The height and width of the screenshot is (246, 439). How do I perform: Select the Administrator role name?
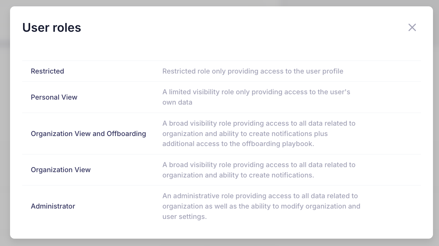point(53,206)
